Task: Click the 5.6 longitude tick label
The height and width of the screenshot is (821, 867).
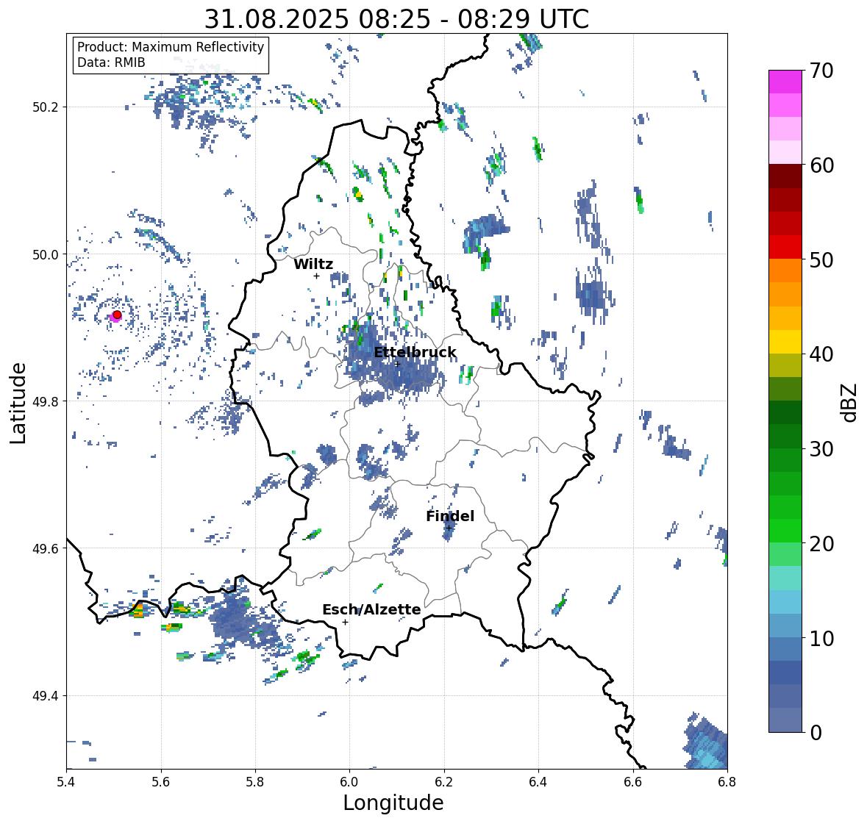Action: (161, 782)
